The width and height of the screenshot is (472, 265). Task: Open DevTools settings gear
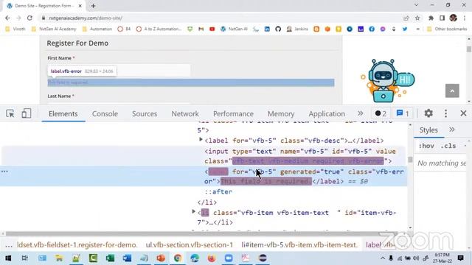428,113
